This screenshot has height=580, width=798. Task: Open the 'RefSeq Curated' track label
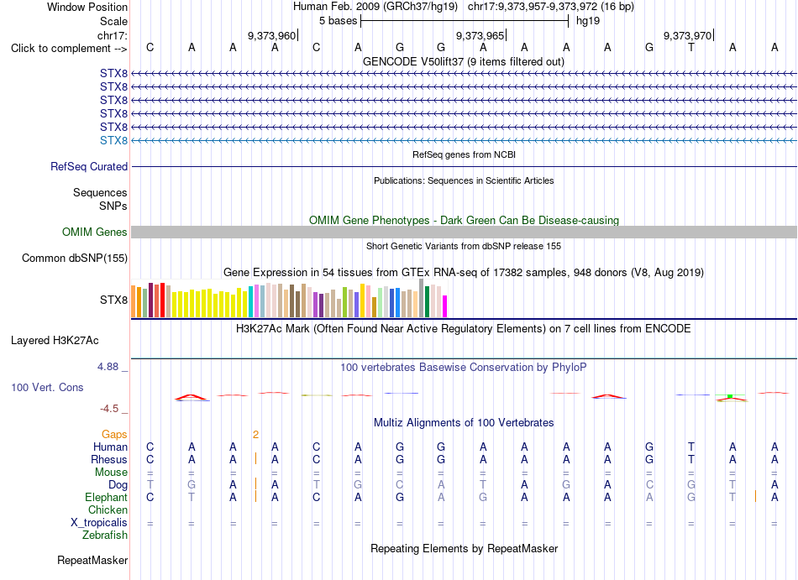[89, 166]
